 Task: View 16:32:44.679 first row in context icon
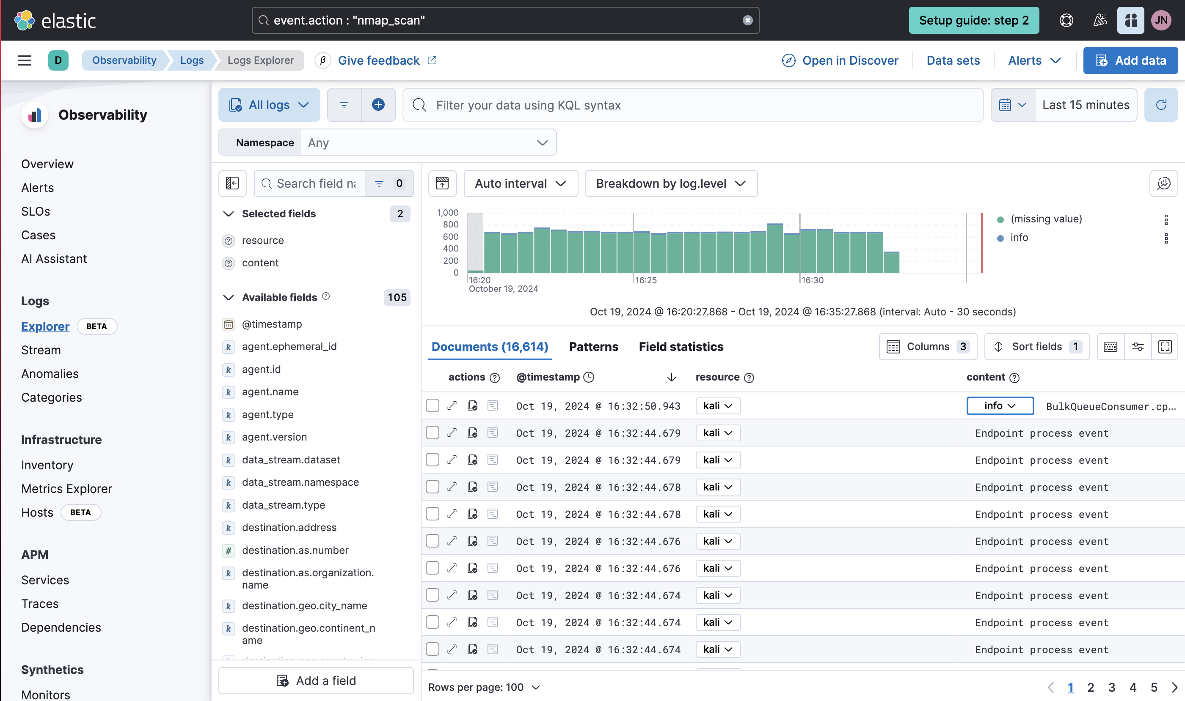tap(472, 433)
